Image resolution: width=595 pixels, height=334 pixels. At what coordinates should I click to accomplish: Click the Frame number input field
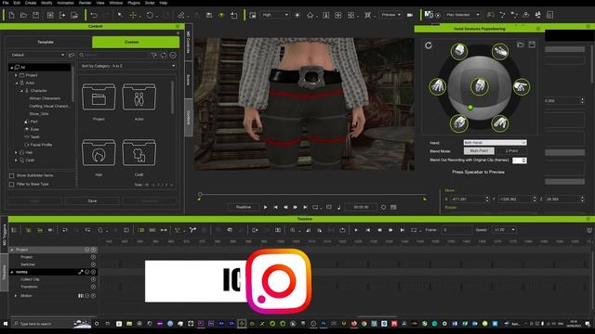click(457, 230)
